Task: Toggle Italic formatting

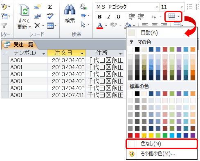Action: (109, 17)
